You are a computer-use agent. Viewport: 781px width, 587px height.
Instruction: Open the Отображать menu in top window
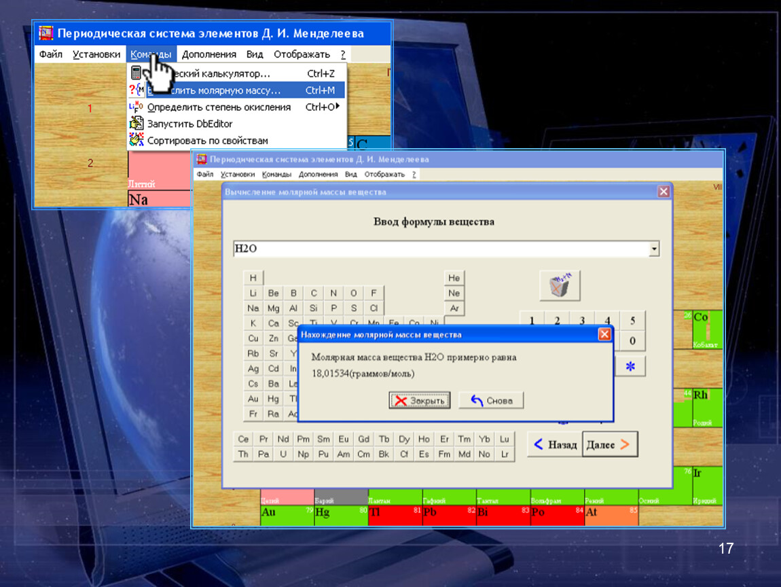[x=302, y=54]
